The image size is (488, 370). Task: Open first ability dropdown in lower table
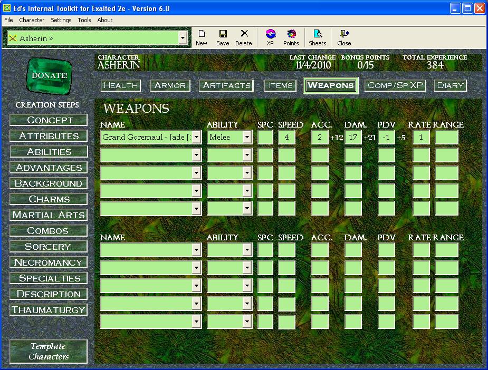(247, 250)
